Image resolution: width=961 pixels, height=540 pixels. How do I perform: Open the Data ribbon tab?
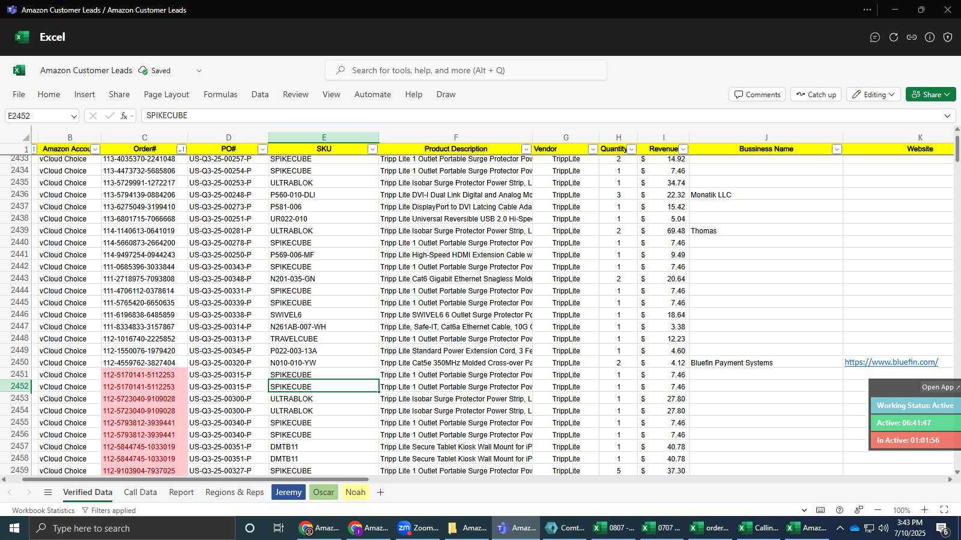260,94
